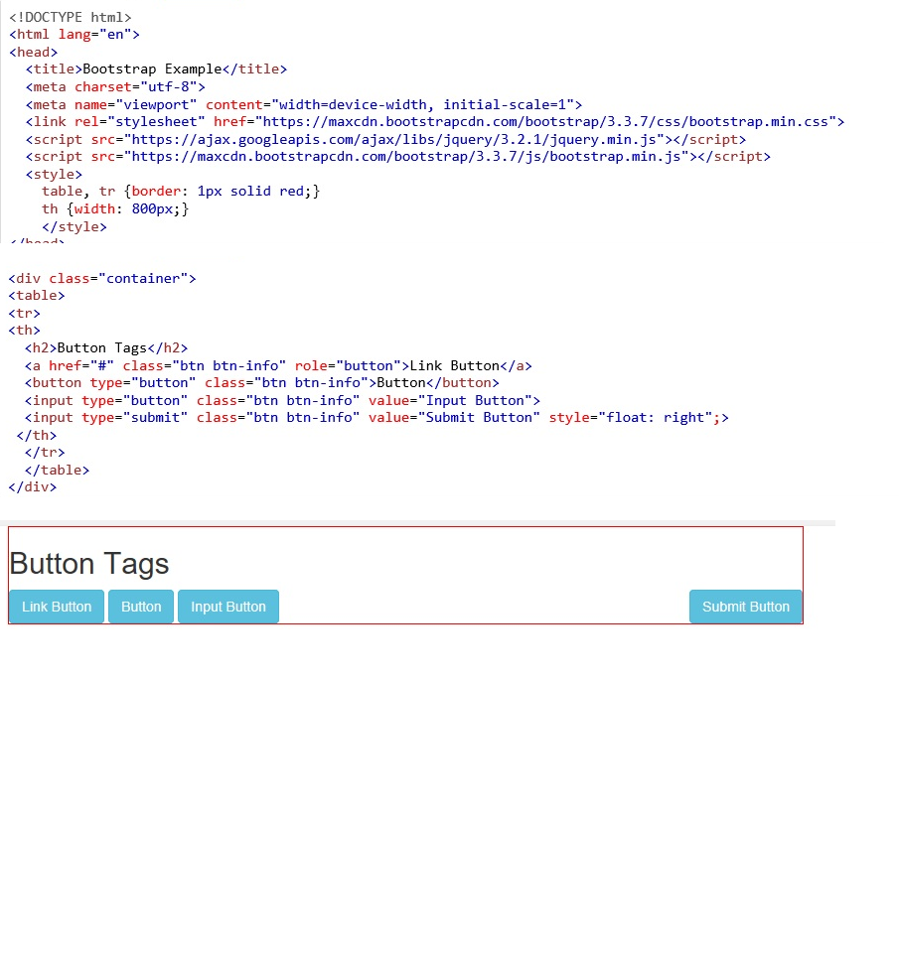Click the '</th>' closing tag

tap(37, 435)
